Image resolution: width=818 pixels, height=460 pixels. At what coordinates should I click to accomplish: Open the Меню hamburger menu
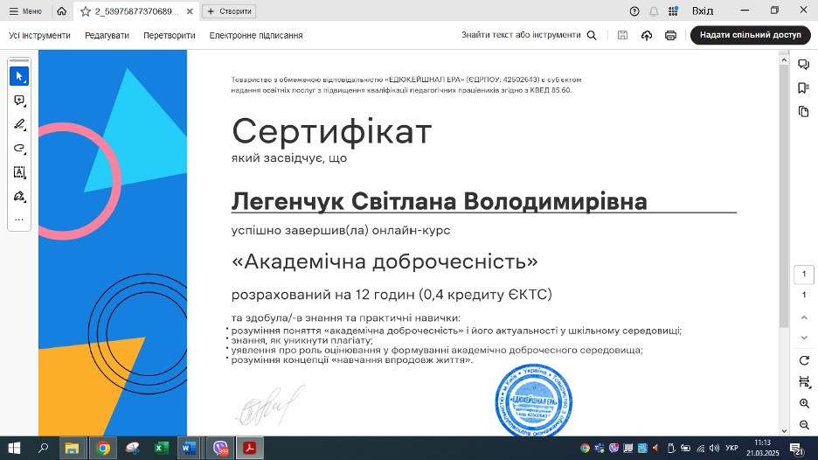[25, 11]
